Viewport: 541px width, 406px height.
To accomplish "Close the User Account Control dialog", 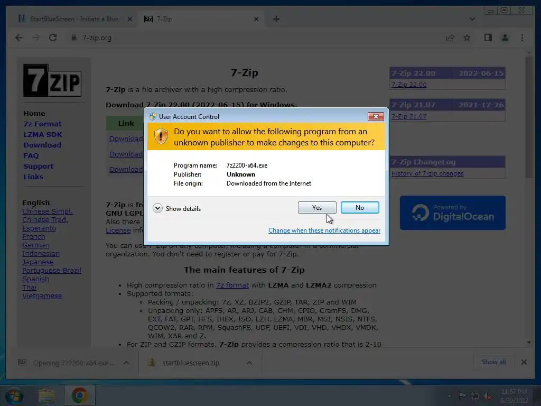I will [376, 117].
